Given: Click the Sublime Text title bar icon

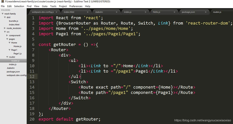Looking at the screenshot, I should (2, 1).
